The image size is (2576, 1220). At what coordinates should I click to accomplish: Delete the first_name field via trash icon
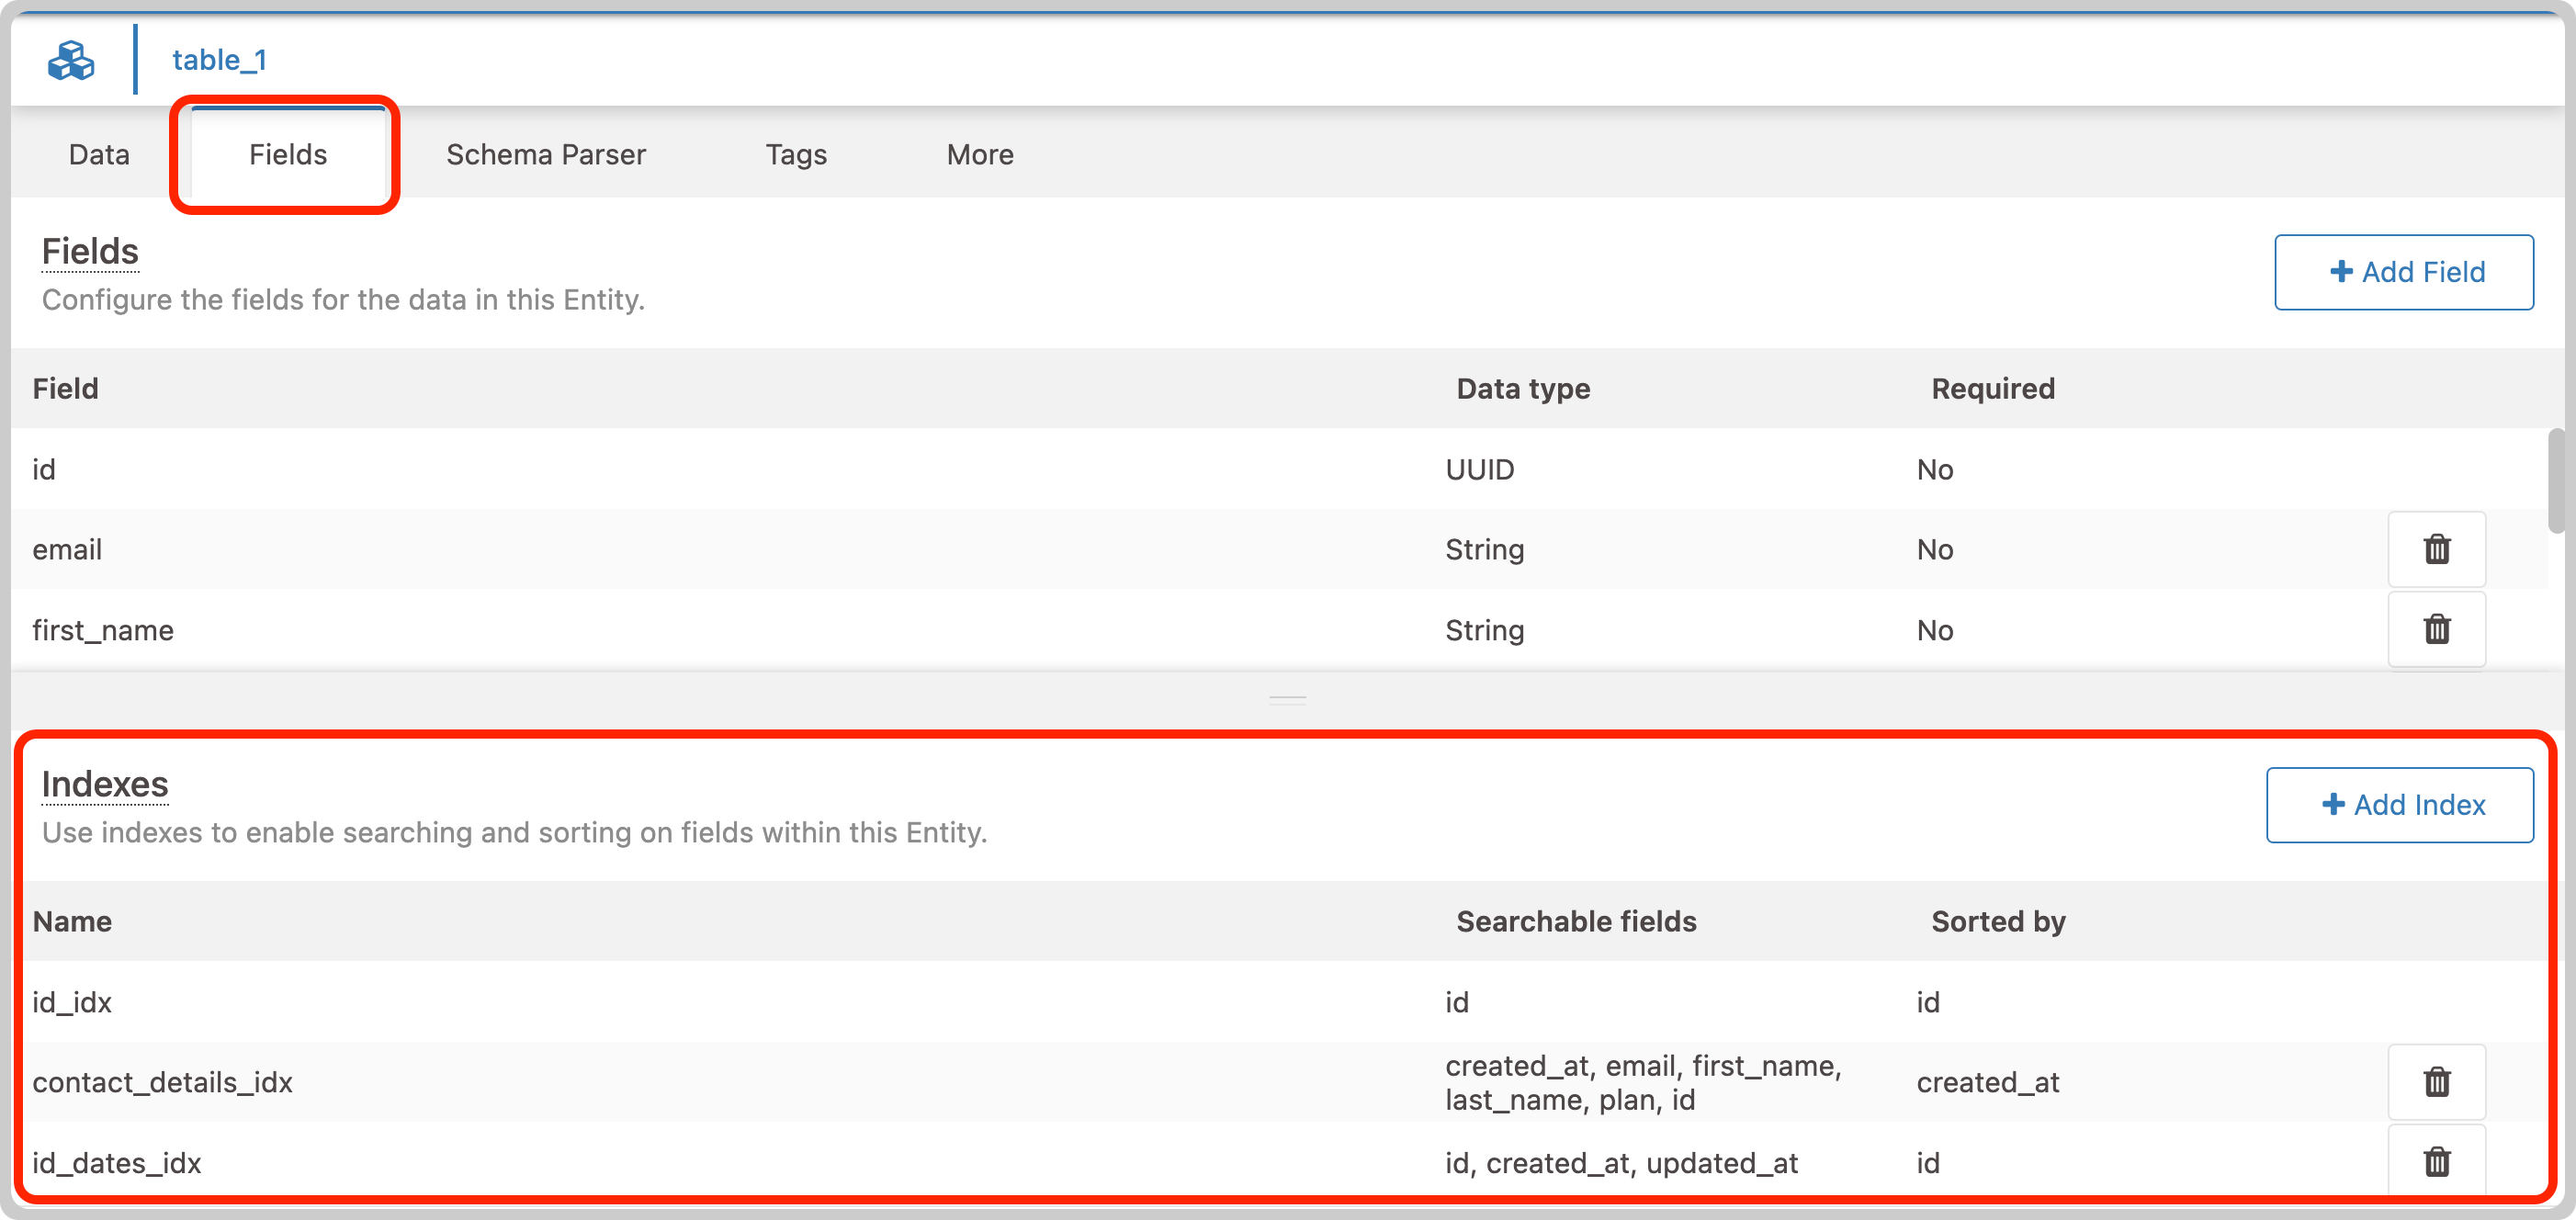click(2436, 629)
